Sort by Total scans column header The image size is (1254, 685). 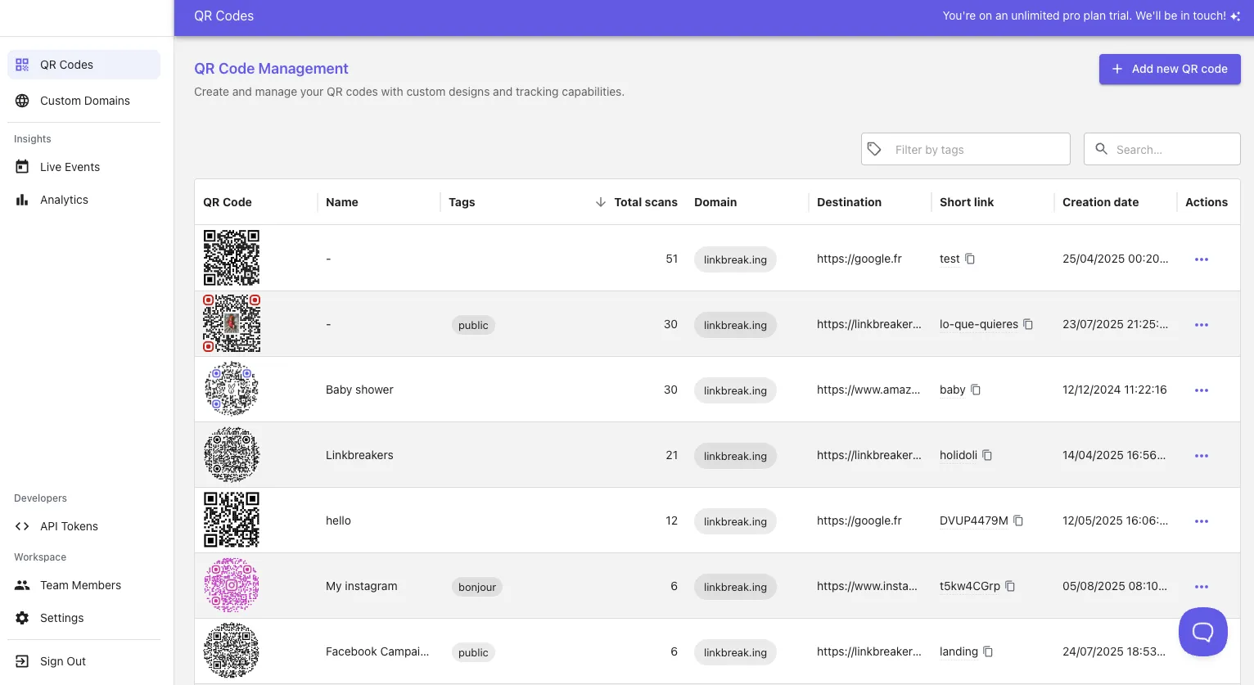646,202
